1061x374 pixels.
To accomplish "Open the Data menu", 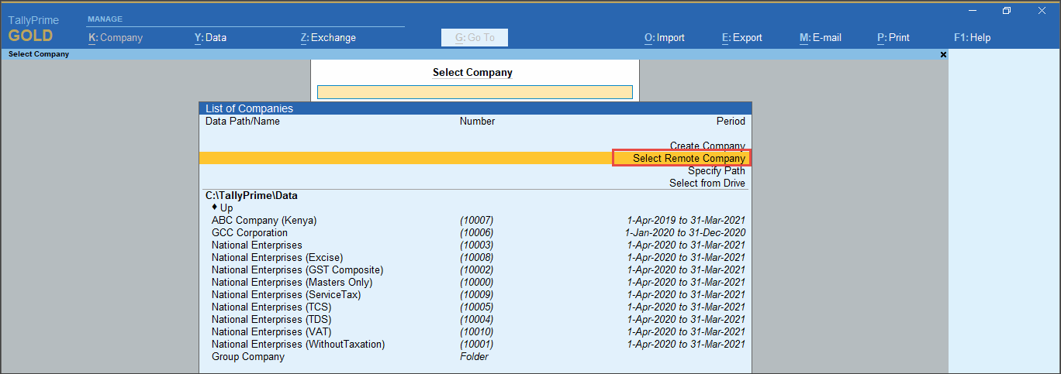I will coord(210,37).
